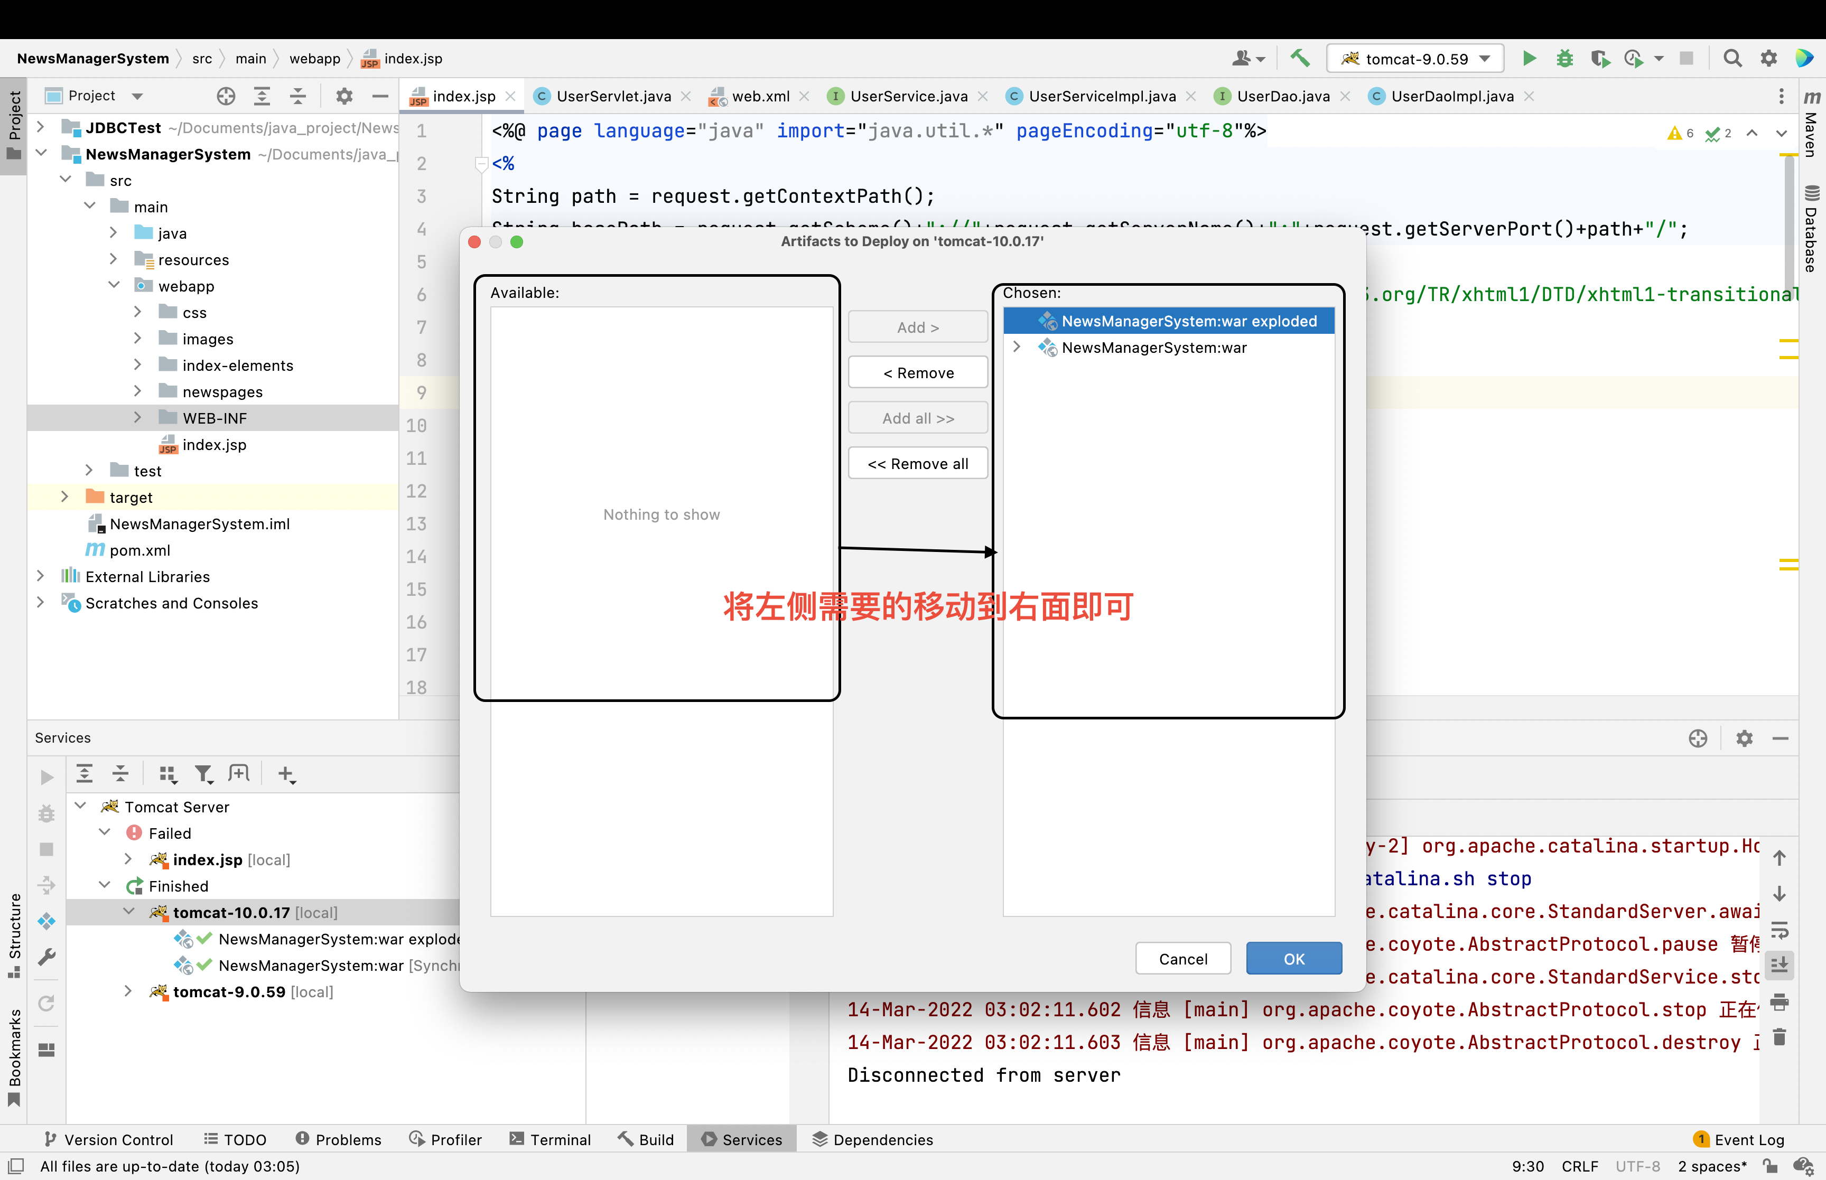Image resolution: width=1826 pixels, height=1180 pixels.
Task: Open IDE settings gear in top toolbar
Action: [1768, 58]
